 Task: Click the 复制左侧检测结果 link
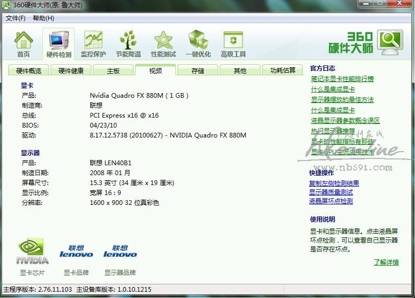point(334,184)
